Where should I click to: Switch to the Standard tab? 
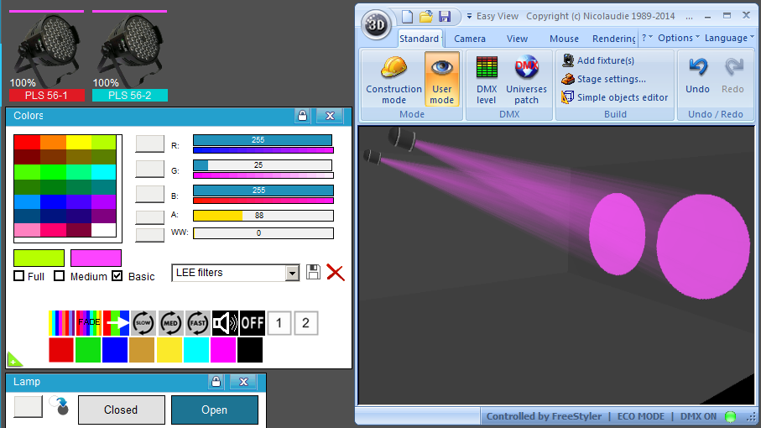pos(419,39)
